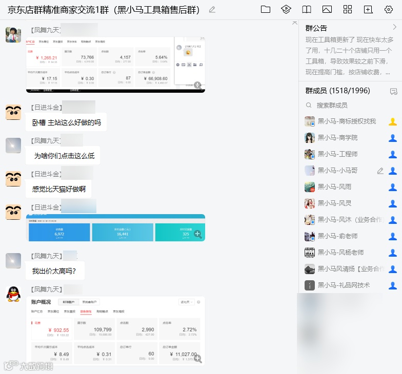The image size is (402, 374).
Task: Zoom magnifier on the ¥1,265.21 screenshot
Action: 198,85
